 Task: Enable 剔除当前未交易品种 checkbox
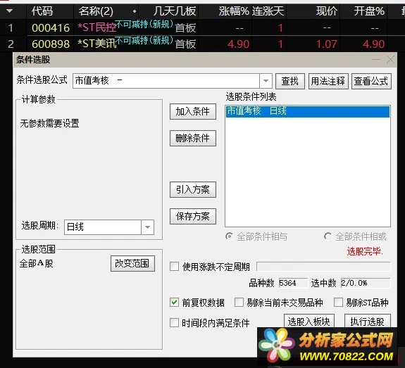point(239,302)
